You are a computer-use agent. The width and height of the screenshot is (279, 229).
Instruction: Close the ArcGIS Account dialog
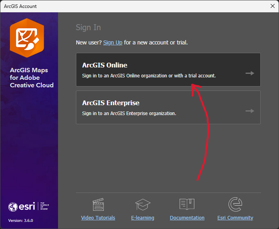(272, 6)
